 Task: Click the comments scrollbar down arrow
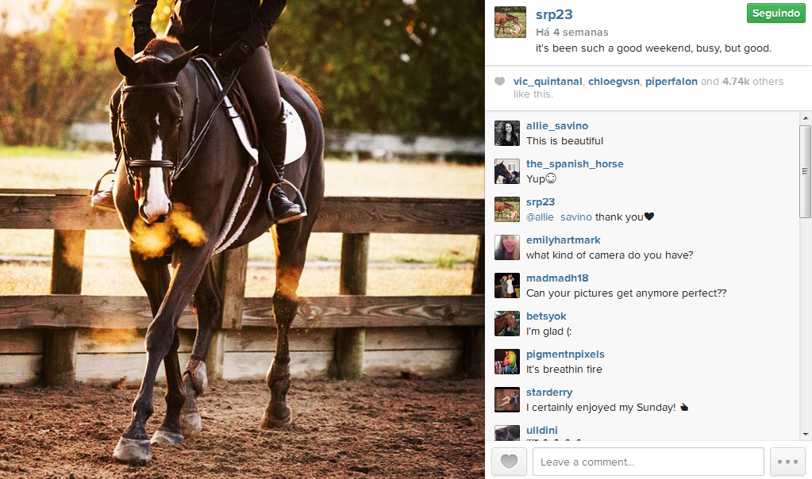[x=806, y=435]
